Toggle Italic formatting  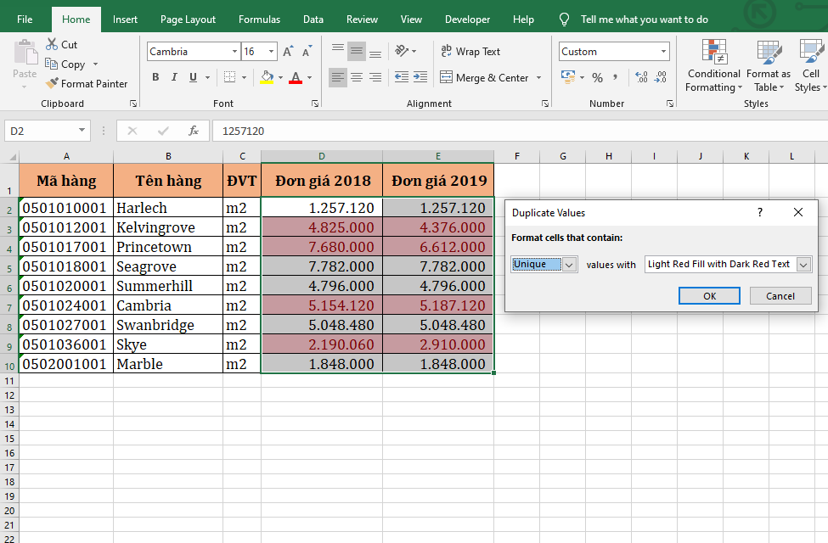tap(175, 77)
